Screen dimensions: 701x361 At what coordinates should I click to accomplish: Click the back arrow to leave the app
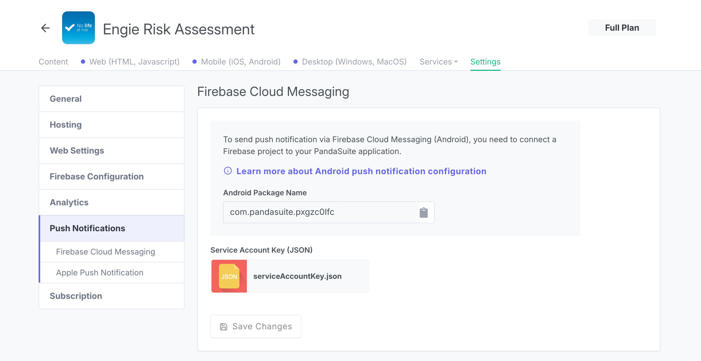click(x=45, y=28)
